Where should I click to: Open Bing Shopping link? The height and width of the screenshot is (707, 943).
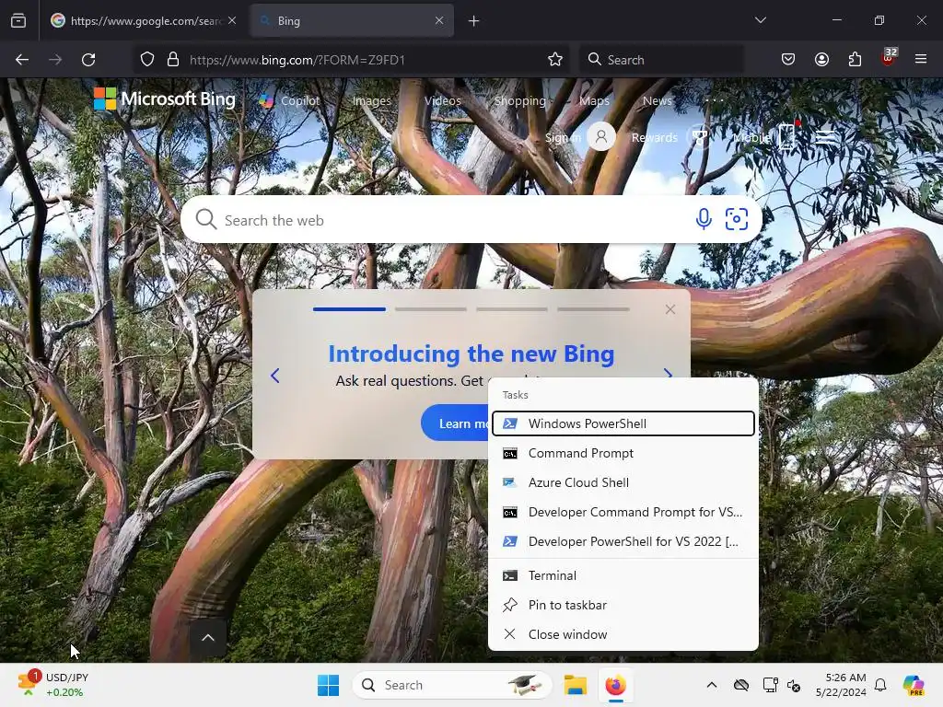pos(520,101)
